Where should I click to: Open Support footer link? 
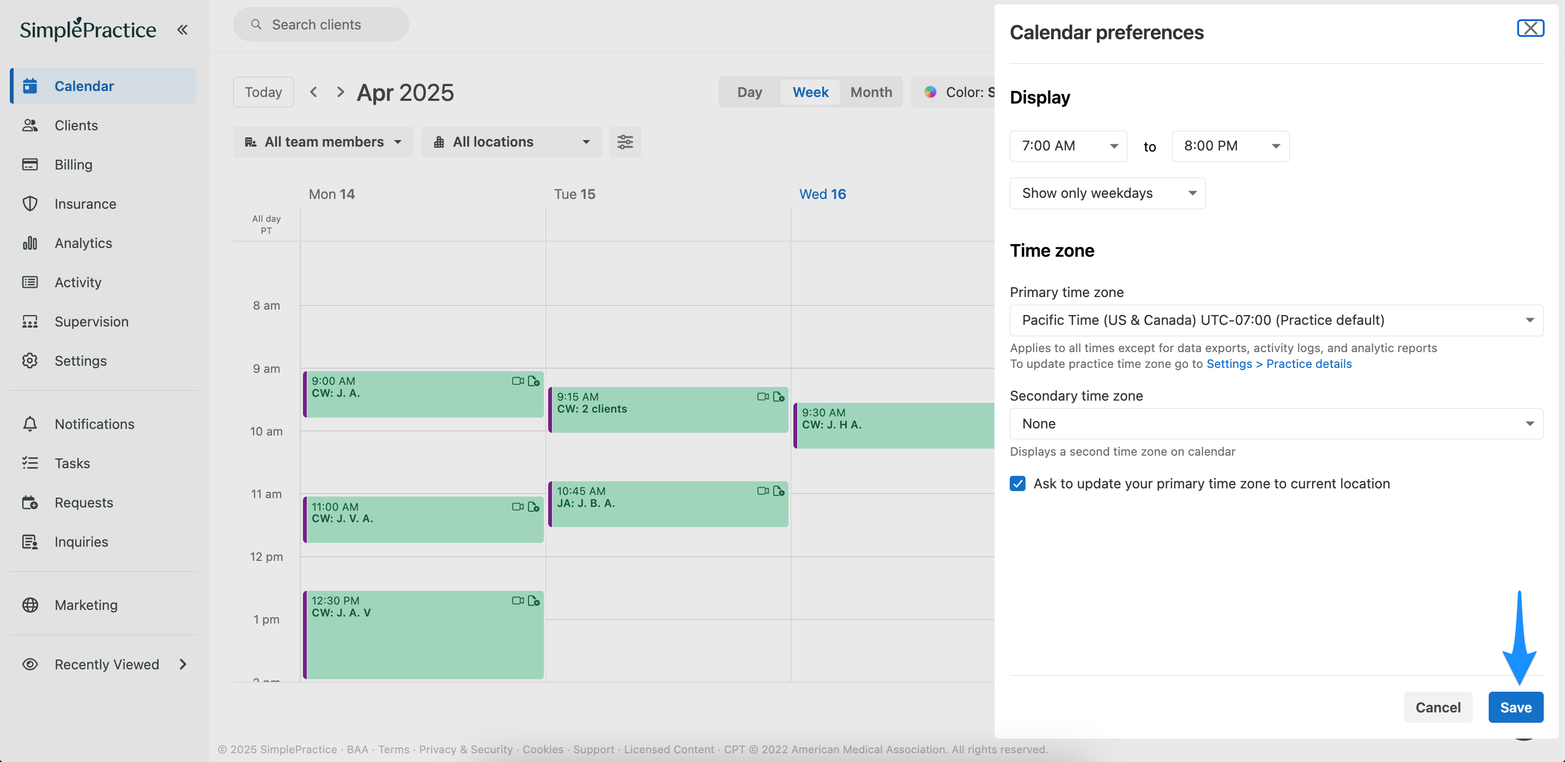(x=593, y=749)
